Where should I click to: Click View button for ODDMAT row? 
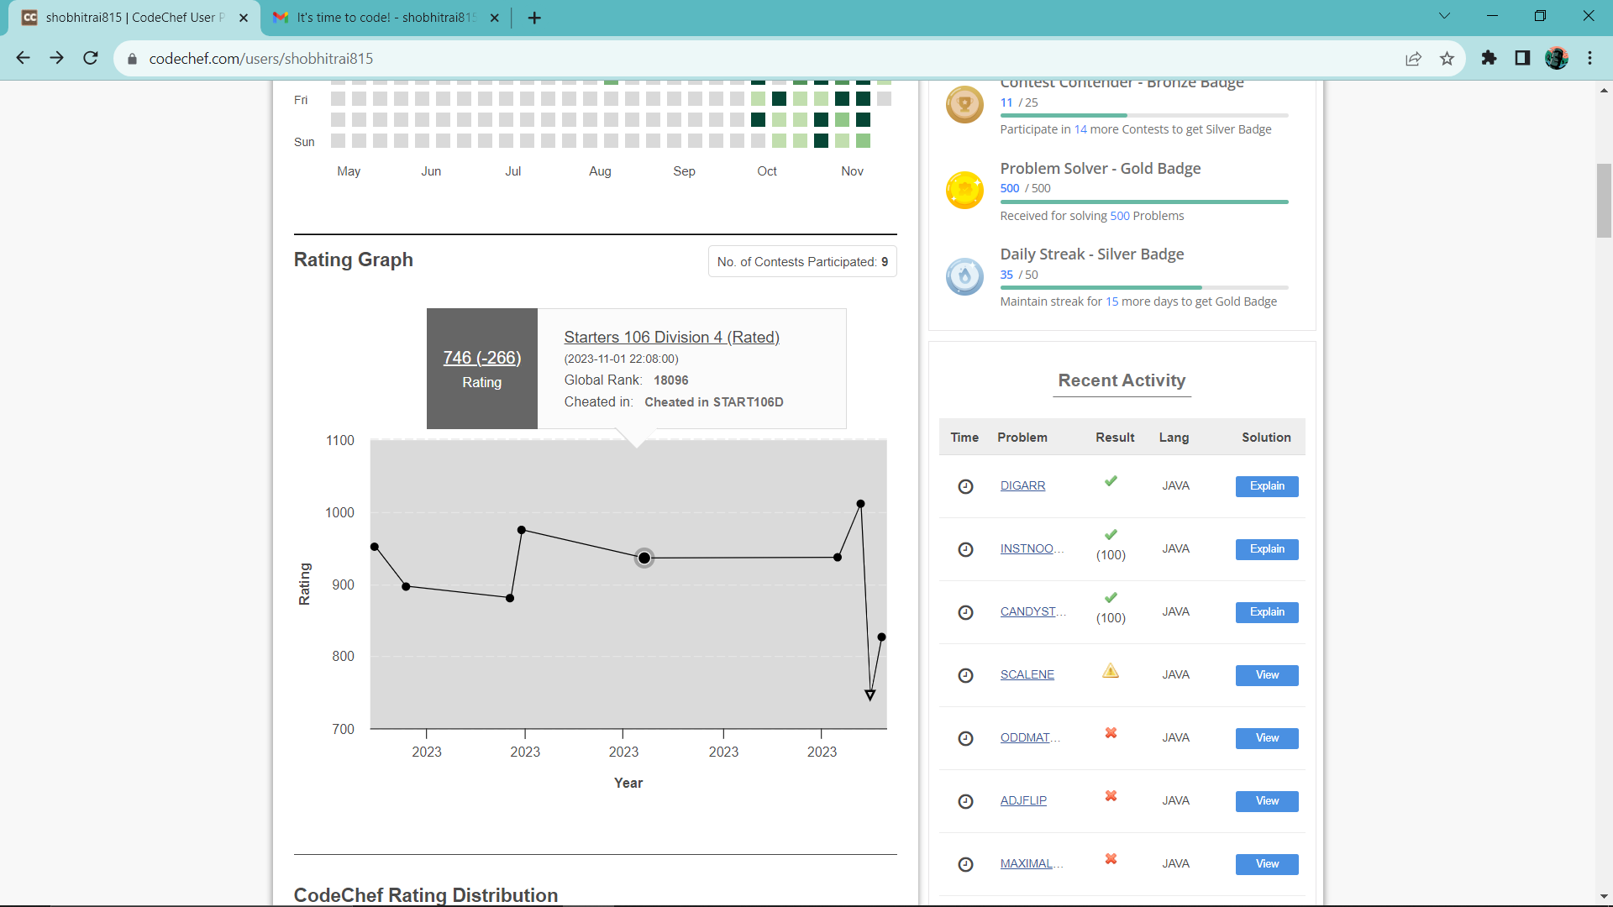[1266, 738]
